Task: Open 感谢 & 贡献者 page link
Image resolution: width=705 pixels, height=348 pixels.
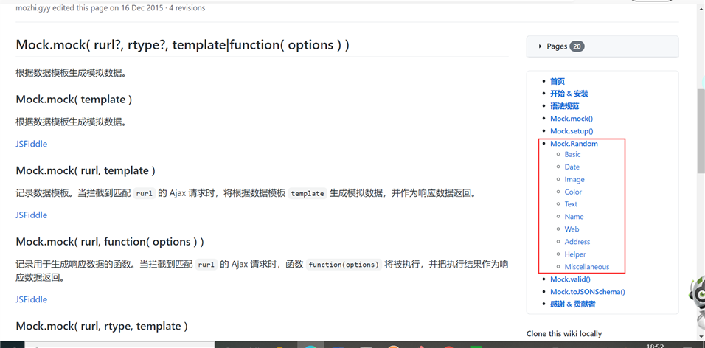Action: tap(573, 304)
